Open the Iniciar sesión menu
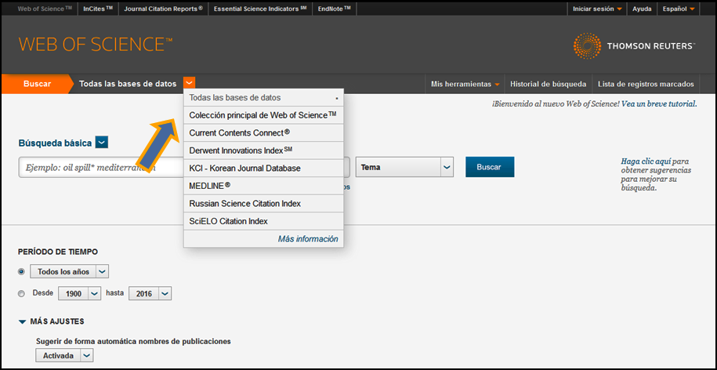Screen dimensions: 717x370 click(597, 9)
